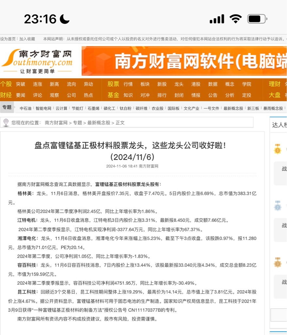
Task: Select 热点 in the navigation bar
Action: [88, 95]
